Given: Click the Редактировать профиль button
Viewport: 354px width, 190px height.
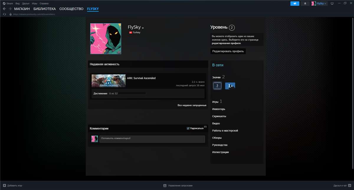Looking at the screenshot, I should tap(229, 51).
